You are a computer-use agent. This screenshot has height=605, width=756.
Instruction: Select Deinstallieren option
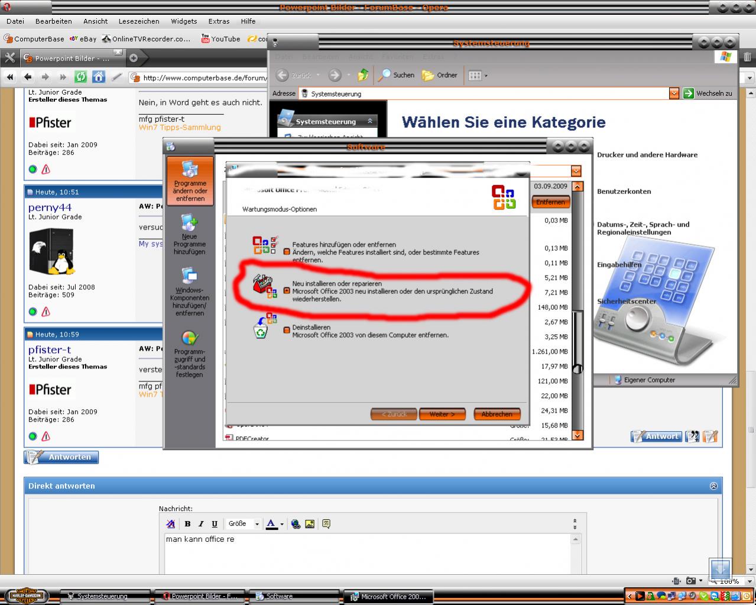click(287, 330)
